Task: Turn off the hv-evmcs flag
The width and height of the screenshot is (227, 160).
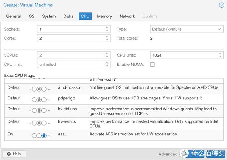Action: coord(34,123)
